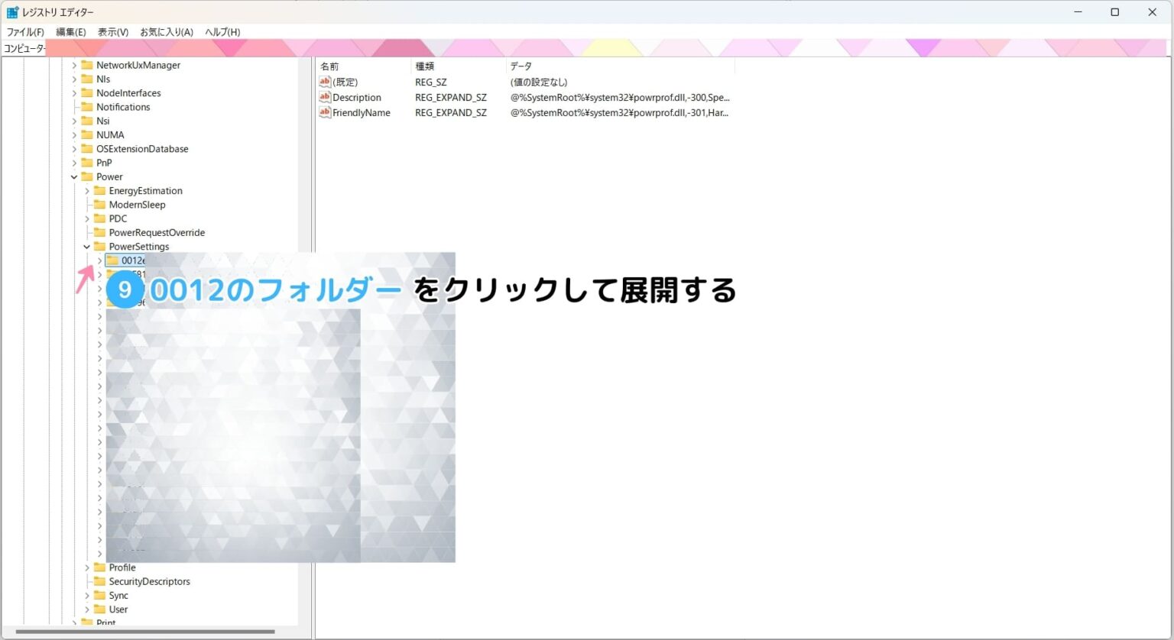Viewport: 1174px width, 640px height.
Task: Click the ab icon beside (既定)
Action: [326, 82]
